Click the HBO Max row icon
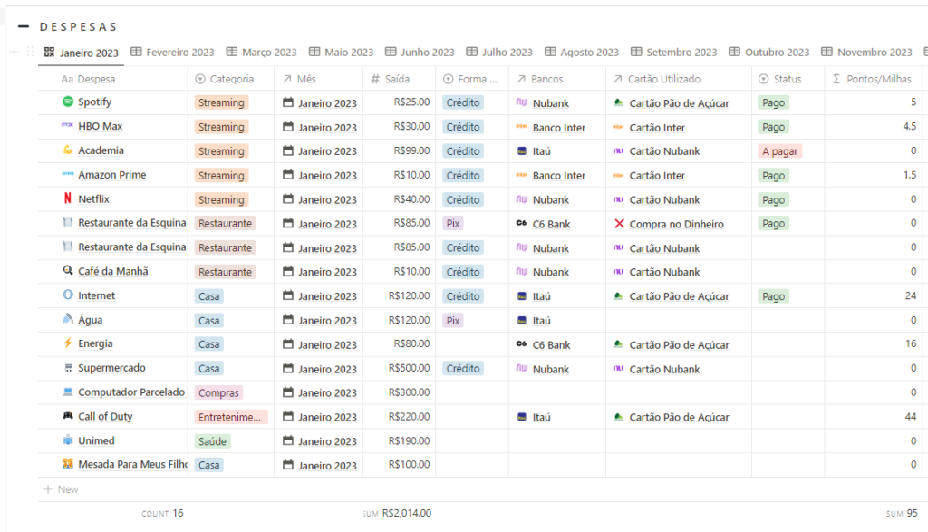The image size is (928, 532). pos(67,127)
